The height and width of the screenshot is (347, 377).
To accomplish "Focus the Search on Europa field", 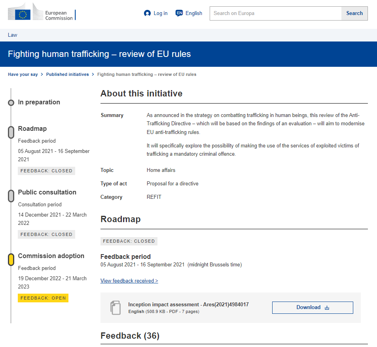I will [x=276, y=13].
